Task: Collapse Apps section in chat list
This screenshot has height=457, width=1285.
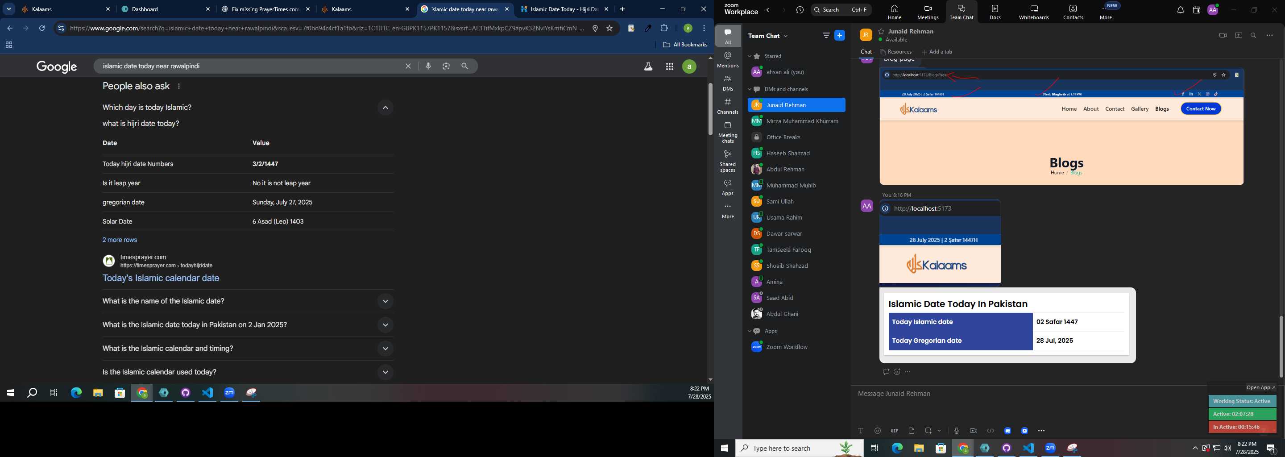Action: 749,332
